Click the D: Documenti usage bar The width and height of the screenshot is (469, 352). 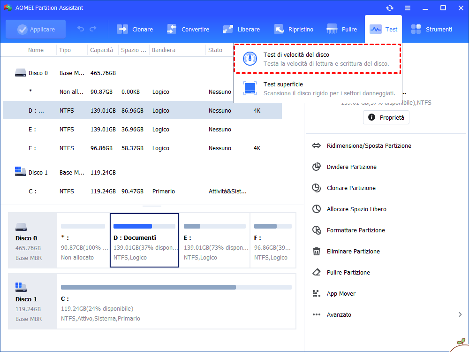144,226
